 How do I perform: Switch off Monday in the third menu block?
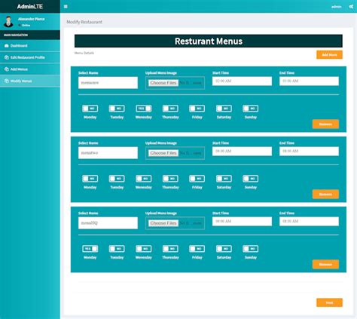pyautogui.click(x=90, y=249)
